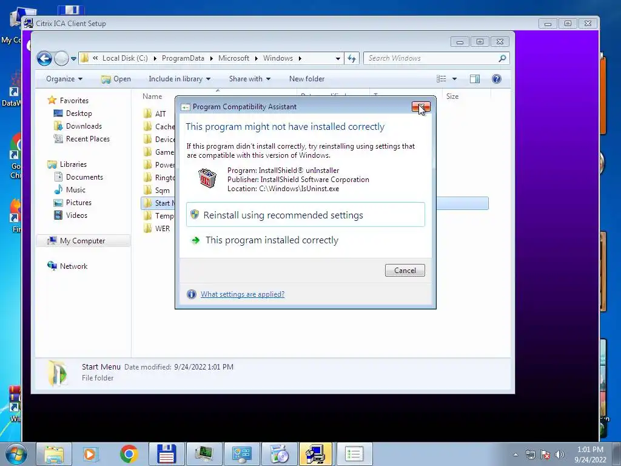Viewport: 621px width, 466px height.
Task: Click the change view icon
Action: pos(441,79)
